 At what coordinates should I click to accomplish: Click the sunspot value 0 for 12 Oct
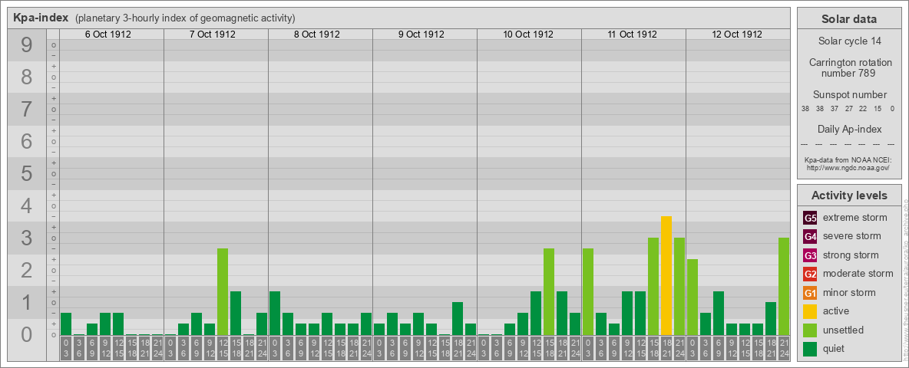(x=892, y=109)
